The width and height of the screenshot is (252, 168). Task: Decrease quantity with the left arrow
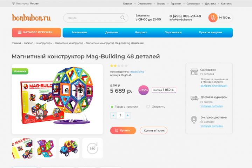[x=113, y=115]
